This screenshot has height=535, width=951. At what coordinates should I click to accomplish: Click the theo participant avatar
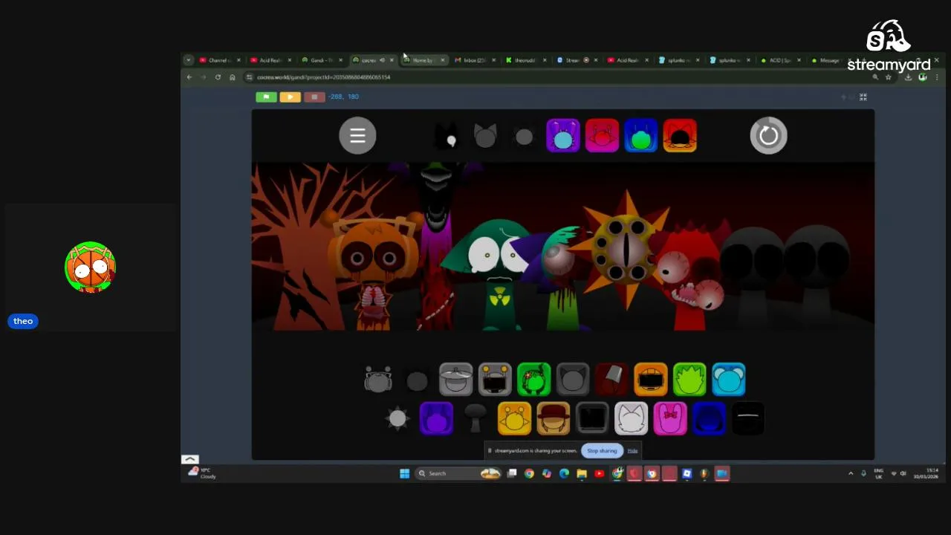coord(90,267)
